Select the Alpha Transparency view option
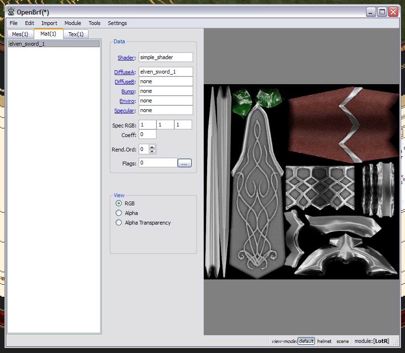This screenshot has height=353, width=405. (x=143, y=223)
